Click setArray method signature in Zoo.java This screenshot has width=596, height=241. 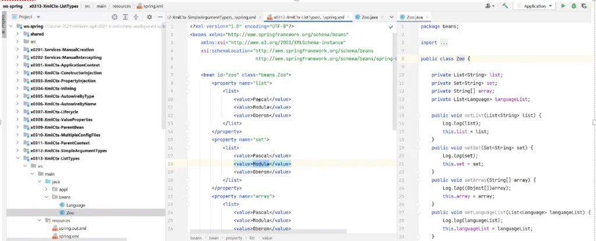484,180
